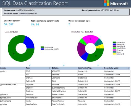Open the Table column sort menu

(x=50, y=68)
